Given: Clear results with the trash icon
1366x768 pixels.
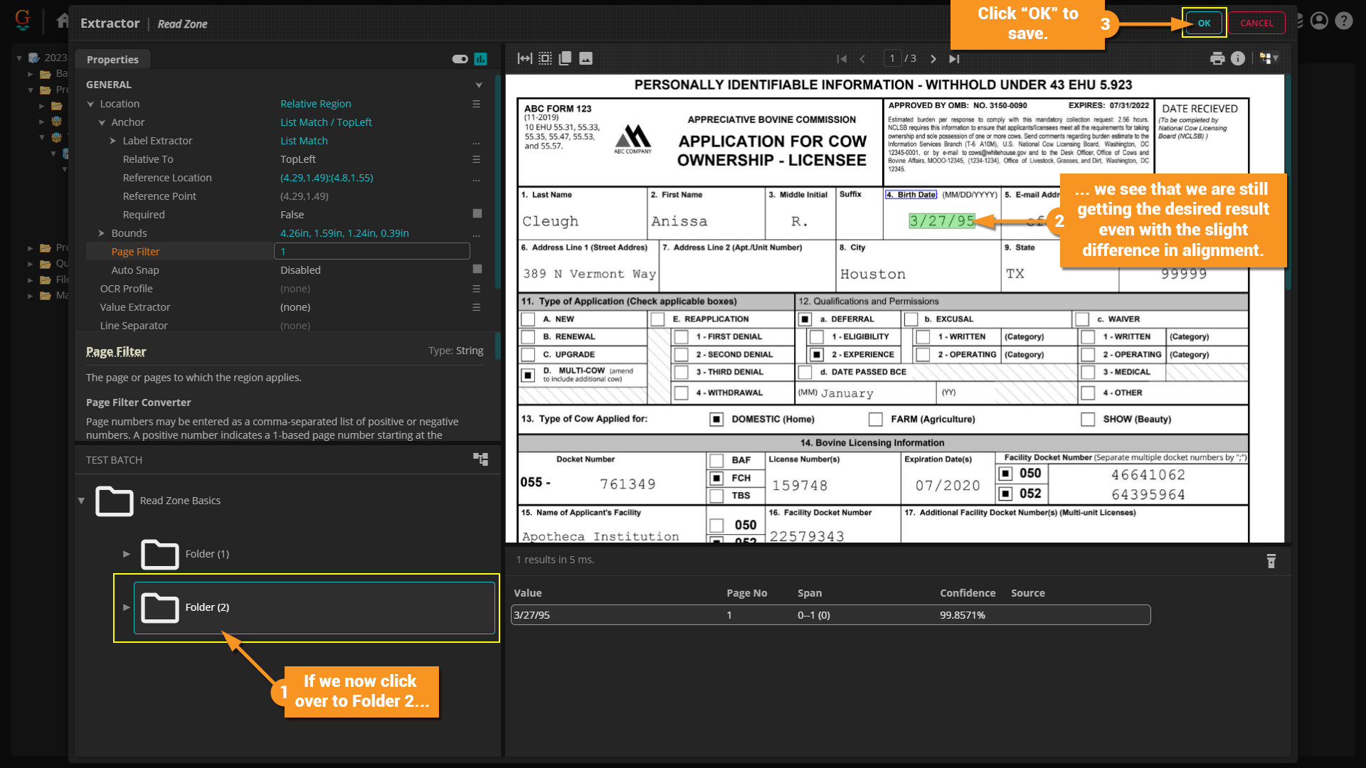Looking at the screenshot, I should click(1271, 561).
